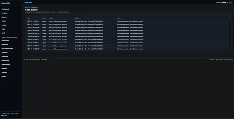Open the footer Privacy choices link
This screenshot has width=234, height=119.
[229, 60]
